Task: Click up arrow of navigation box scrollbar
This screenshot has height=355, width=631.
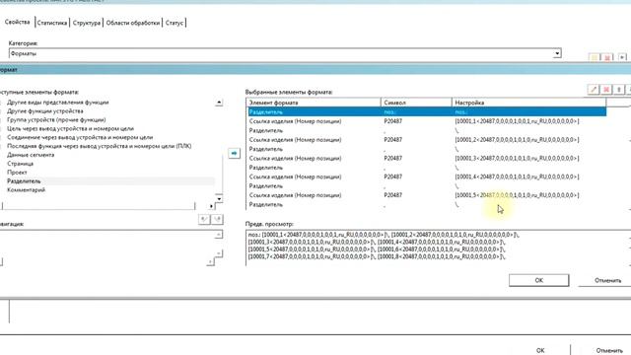Action: tap(219, 235)
